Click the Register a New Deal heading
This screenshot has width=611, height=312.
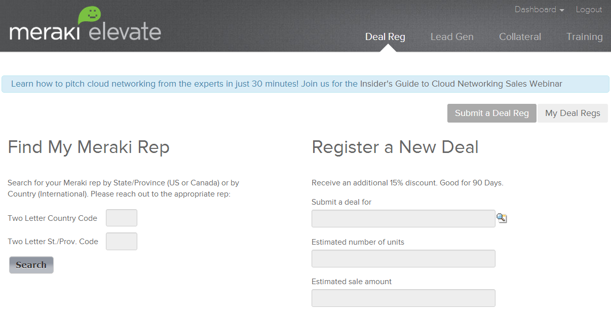click(395, 147)
